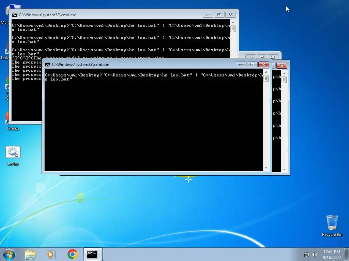
Task: Click the front cmd window's scroll-down arrow
Action: click(266, 169)
